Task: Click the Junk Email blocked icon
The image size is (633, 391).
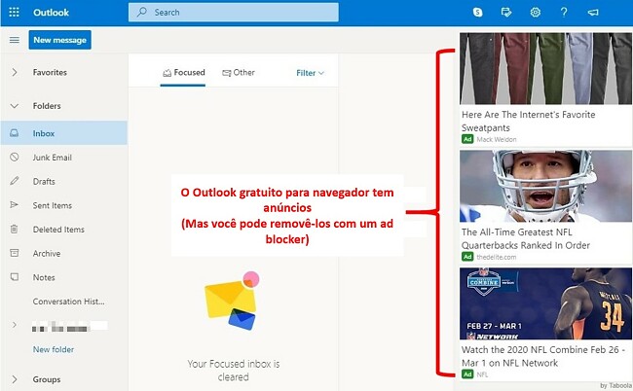Action: 15,158
